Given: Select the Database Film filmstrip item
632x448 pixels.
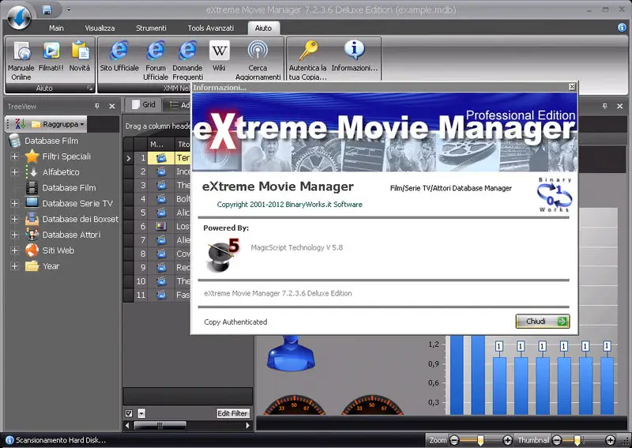Looking at the screenshot, I should tap(61, 188).
